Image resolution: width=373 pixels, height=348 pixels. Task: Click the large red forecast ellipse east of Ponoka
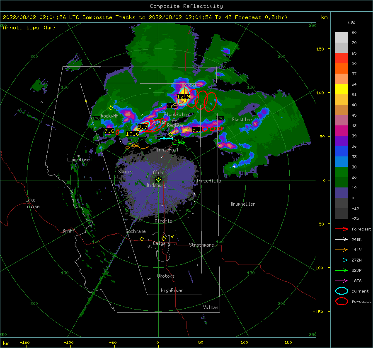coord(201,100)
